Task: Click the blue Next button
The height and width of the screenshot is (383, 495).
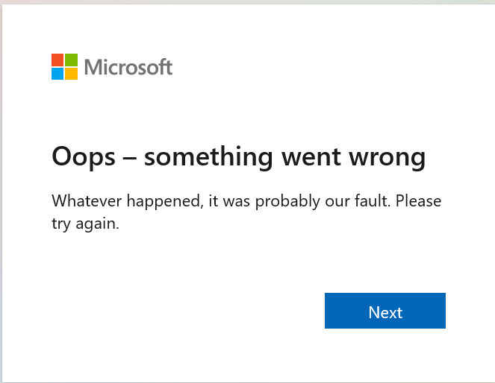Action: [x=385, y=311]
